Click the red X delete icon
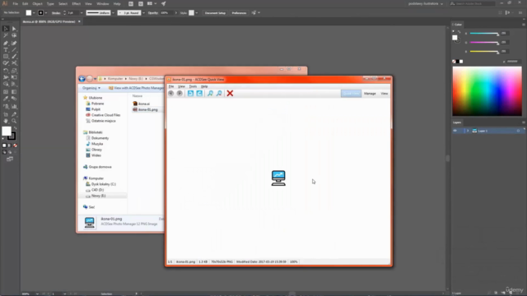527x296 pixels. pyautogui.click(x=230, y=93)
